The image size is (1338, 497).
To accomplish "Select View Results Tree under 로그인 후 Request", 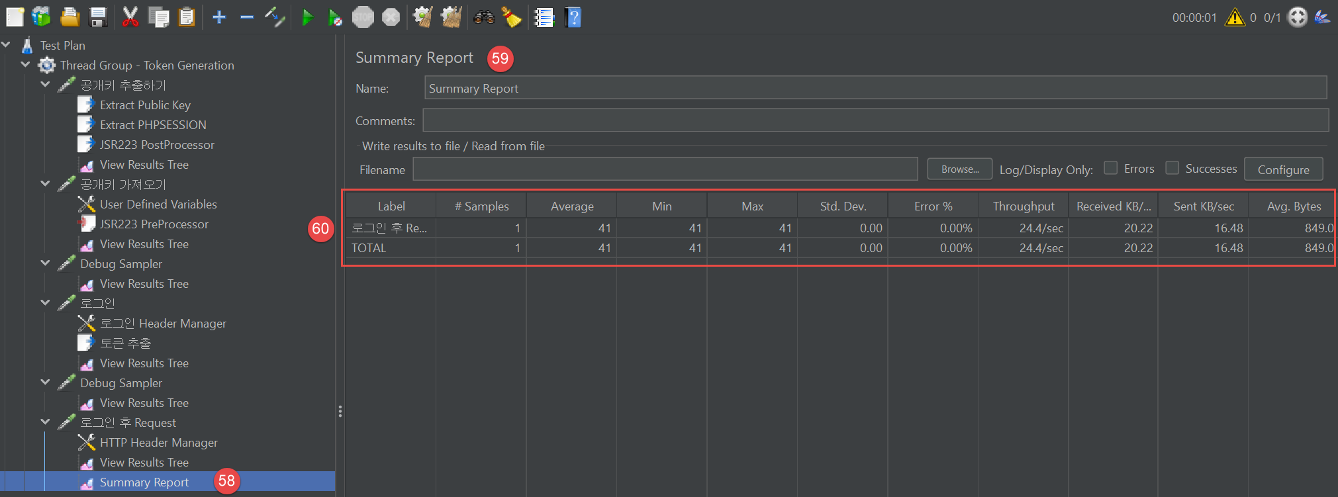I will (x=144, y=462).
